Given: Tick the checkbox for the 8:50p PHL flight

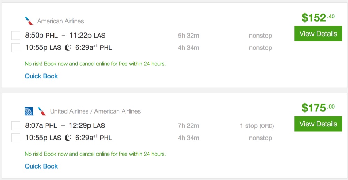Looking at the screenshot, I should click(16, 36).
